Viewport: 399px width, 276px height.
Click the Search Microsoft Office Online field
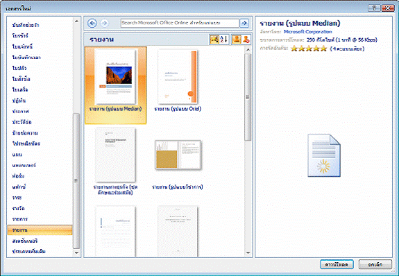pos(180,23)
